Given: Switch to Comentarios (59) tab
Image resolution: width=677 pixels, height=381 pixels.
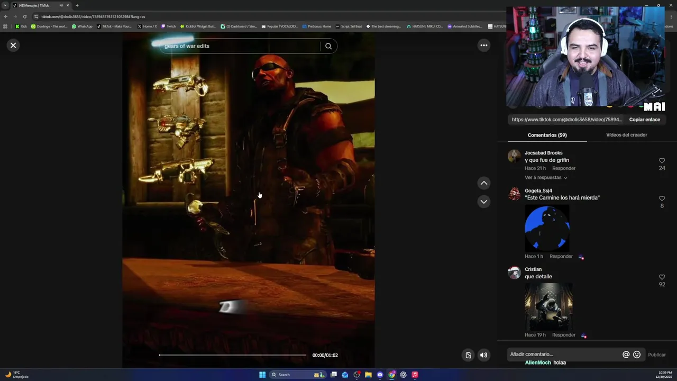Looking at the screenshot, I should point(547,135).
